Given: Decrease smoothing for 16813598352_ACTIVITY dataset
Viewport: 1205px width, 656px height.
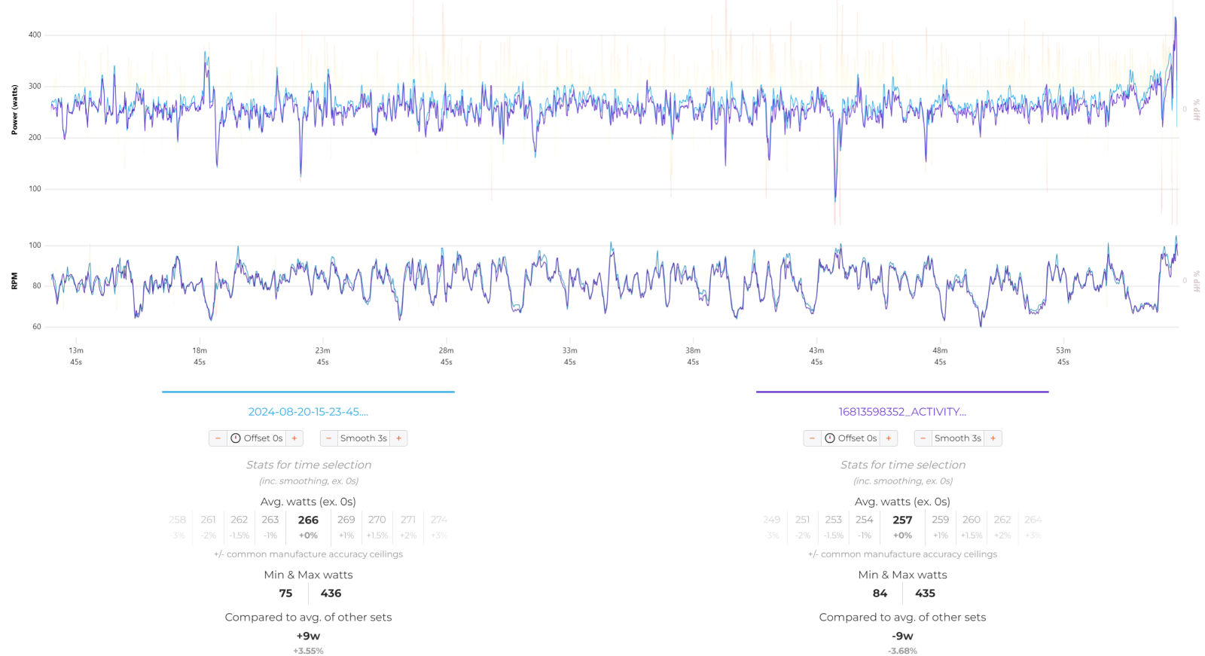Looking at the screenshot, I should (x=923, y=438).
